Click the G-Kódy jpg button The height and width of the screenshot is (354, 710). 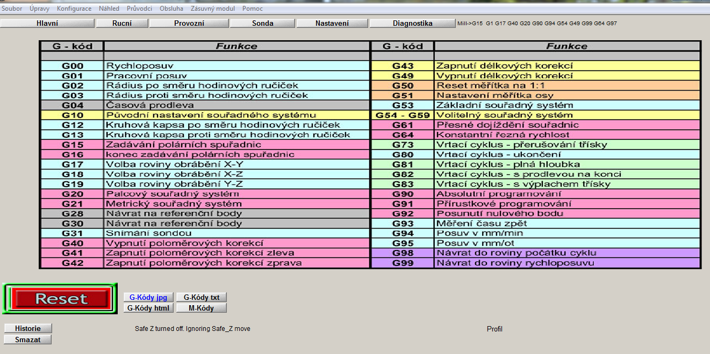tap(148, 297)
